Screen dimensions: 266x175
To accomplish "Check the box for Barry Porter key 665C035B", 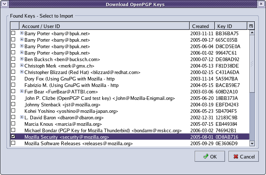I will [13, 39].
